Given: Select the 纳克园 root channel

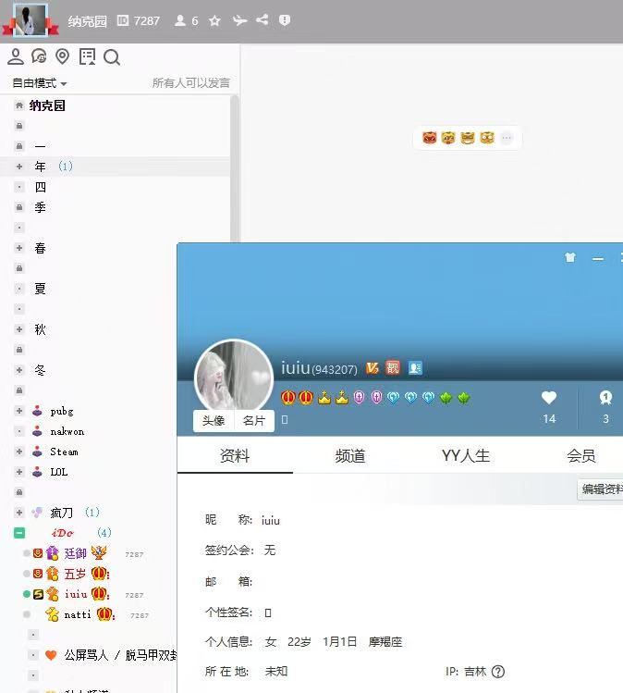Looking at the screenshot, I should [x=47, y=105].
